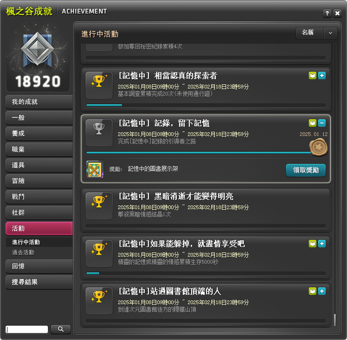Click trophy icon of 相當認真的探索者
Image resolution: width=347 pixels, height=340 pixels.
99,85
